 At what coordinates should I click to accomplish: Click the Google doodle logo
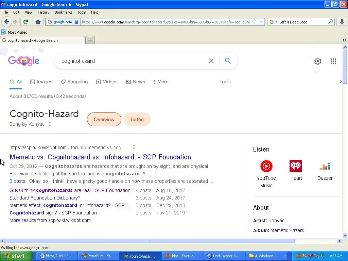(24, 61)
